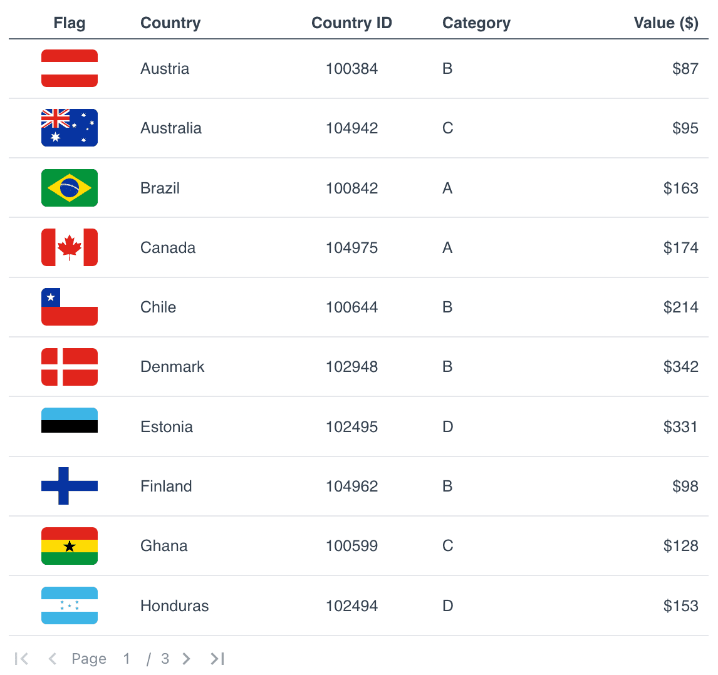This screenshot has height=675, width=718.
Task: Click Country ID 104975 cell
Action: point(351,248)
